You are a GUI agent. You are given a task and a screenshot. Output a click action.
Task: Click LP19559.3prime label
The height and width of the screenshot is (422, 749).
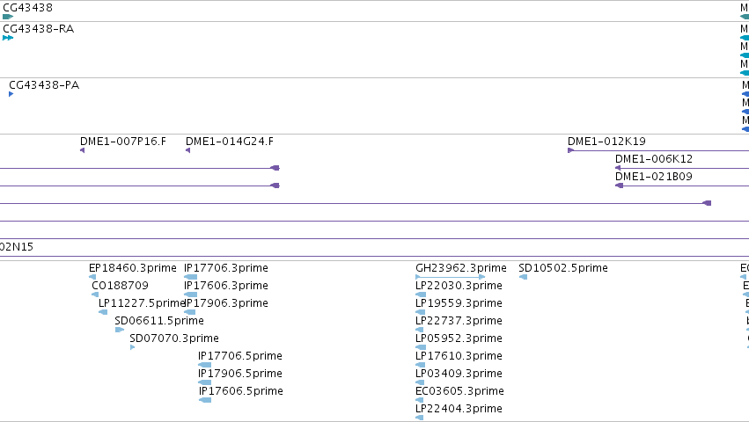pos(459,303)
